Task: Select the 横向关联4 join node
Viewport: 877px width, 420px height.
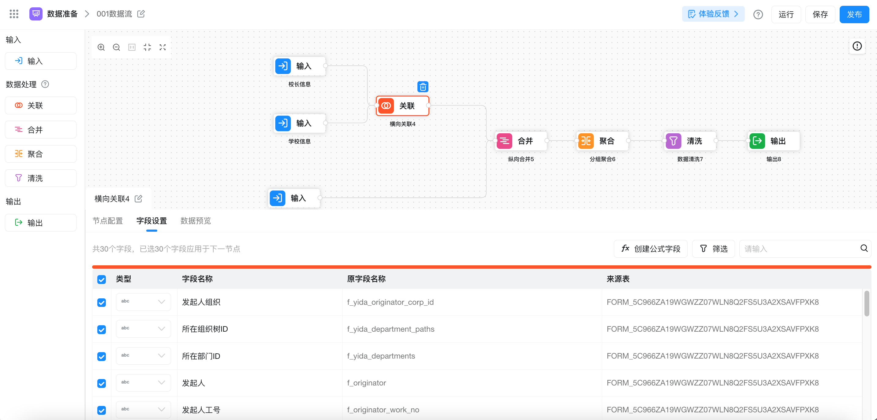Action: [x=402, y=106]
